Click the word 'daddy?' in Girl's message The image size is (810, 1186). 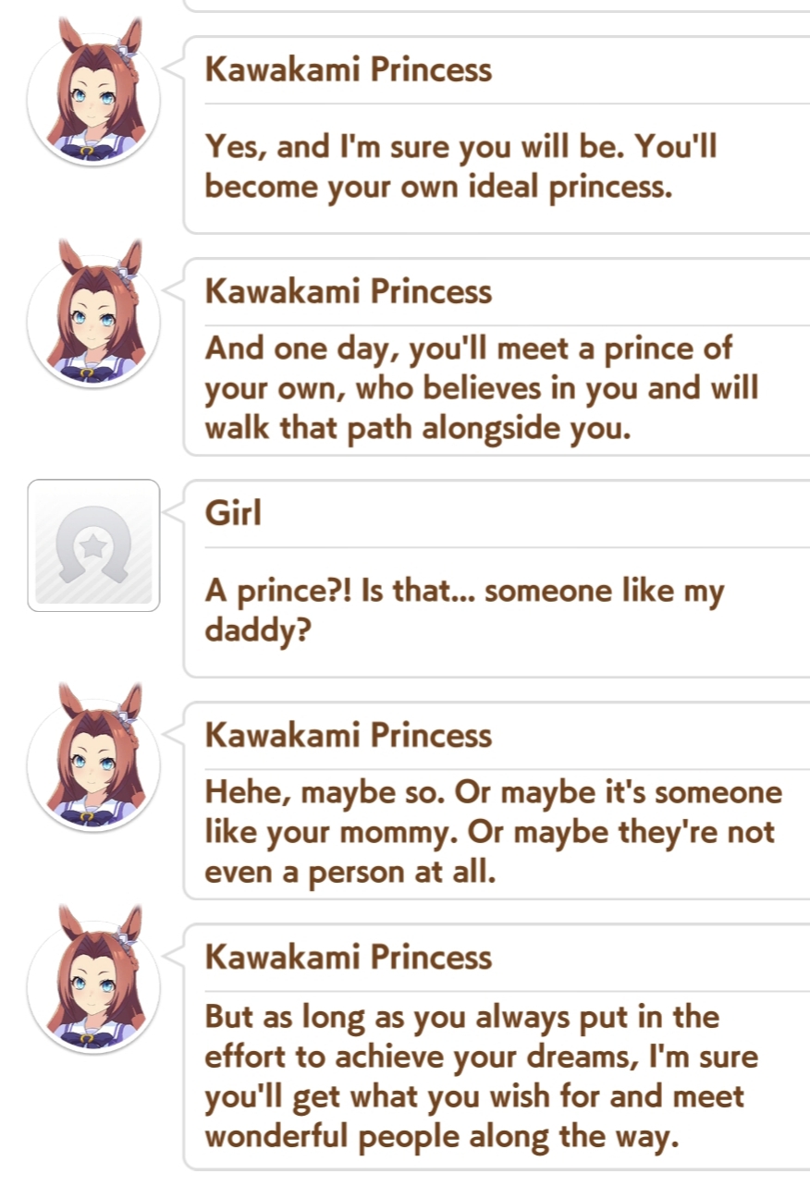tap(256, 632)
